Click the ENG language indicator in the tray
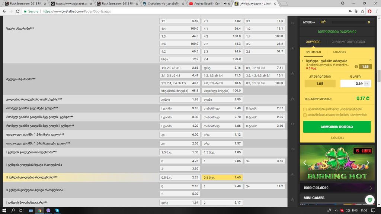Viewport: 381px width, 214px height. point(355,210)
